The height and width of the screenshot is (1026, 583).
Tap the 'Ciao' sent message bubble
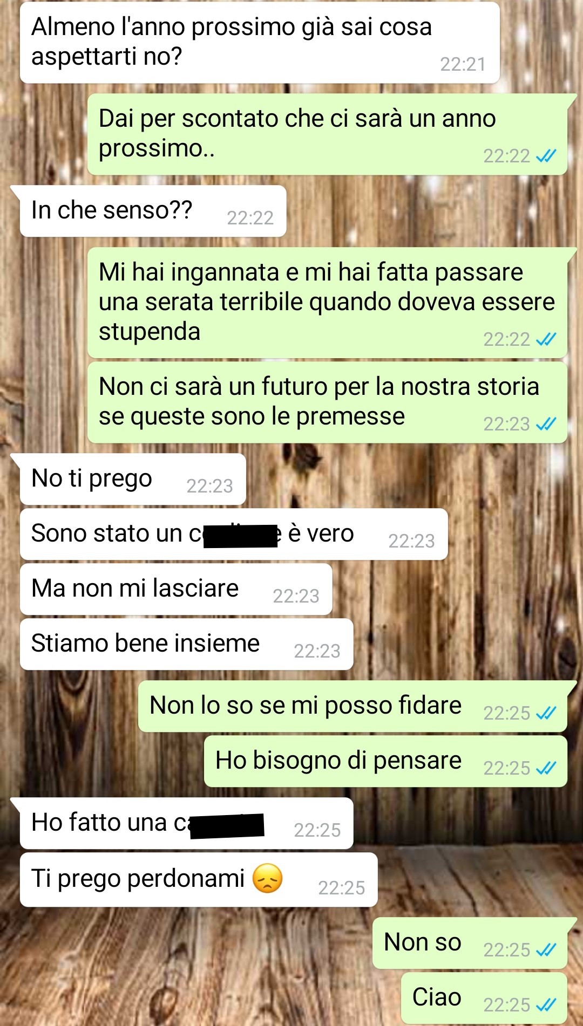click(484, 998)
